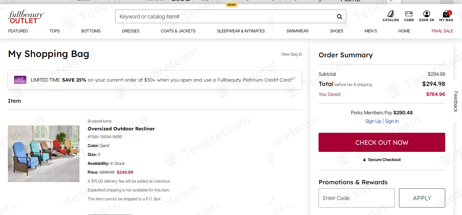Go to Final Sale section
The width and height of the screenshot is (462, 215).
pyautogui.click(x=442, y=31)
